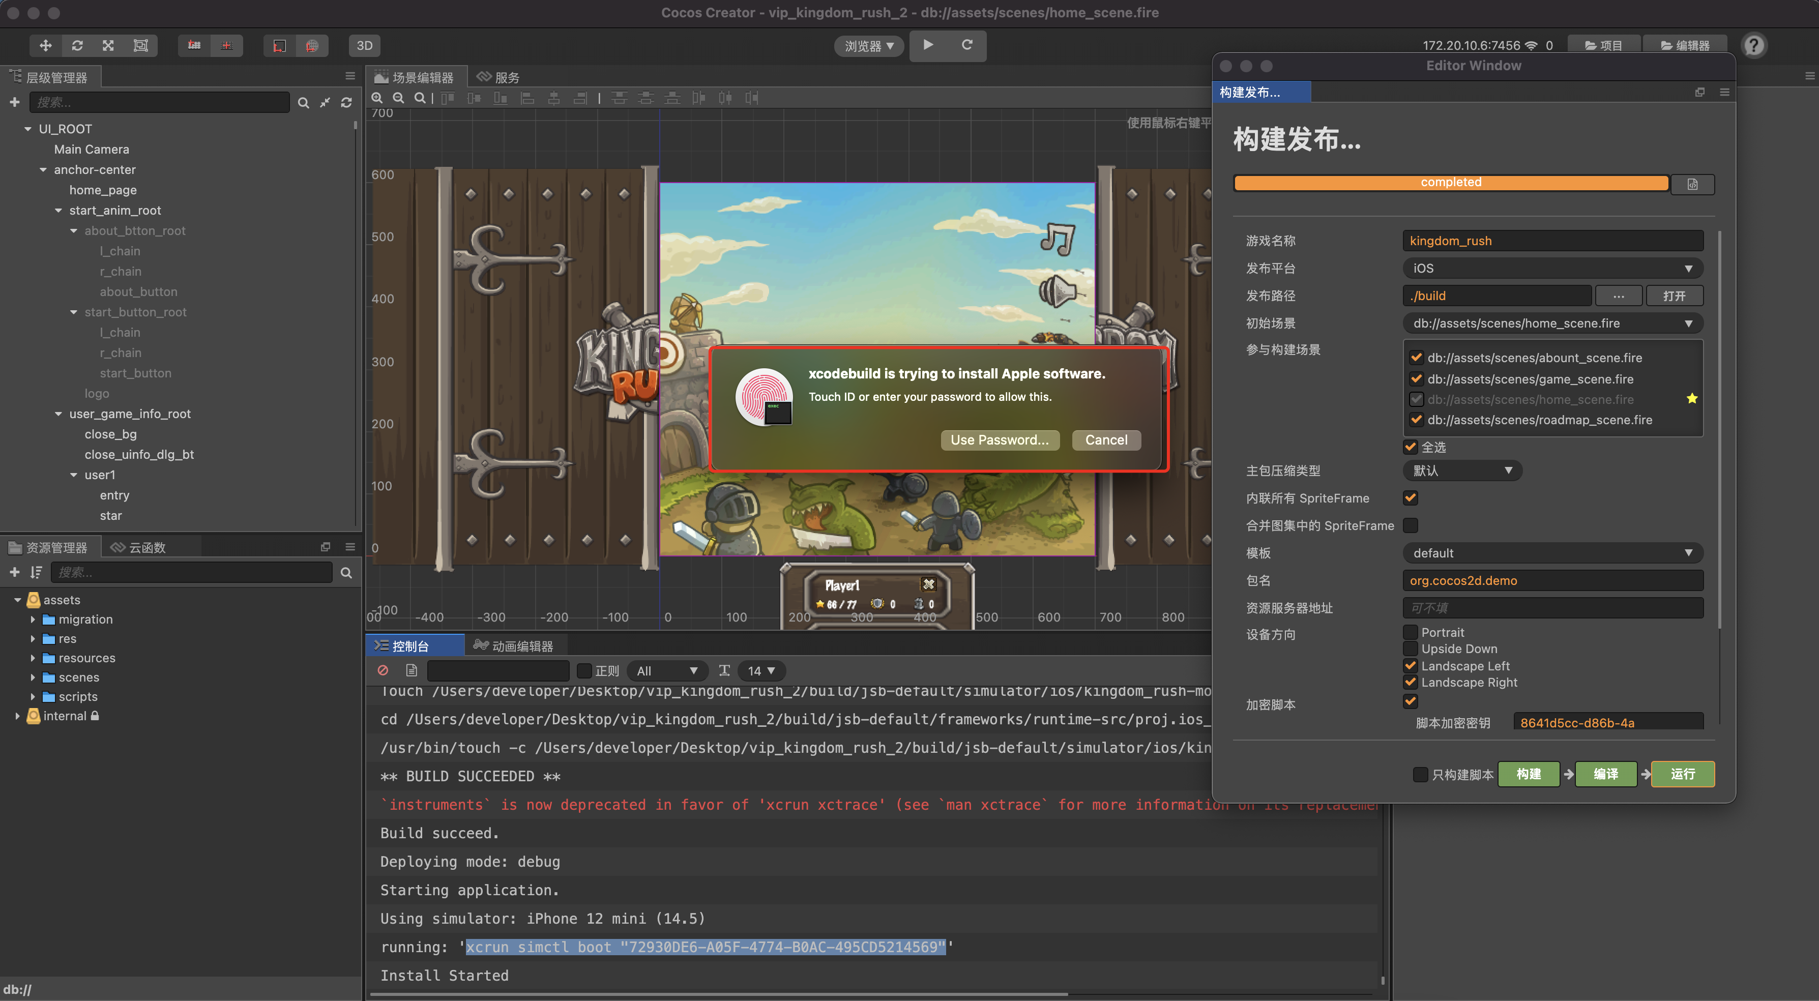Click the refresh preview icon

[966, 44]
